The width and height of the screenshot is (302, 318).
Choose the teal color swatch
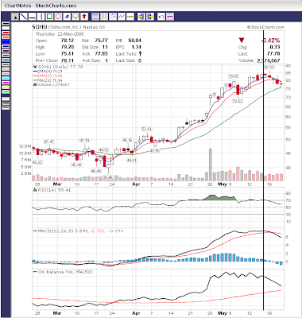tap(6, 60)
